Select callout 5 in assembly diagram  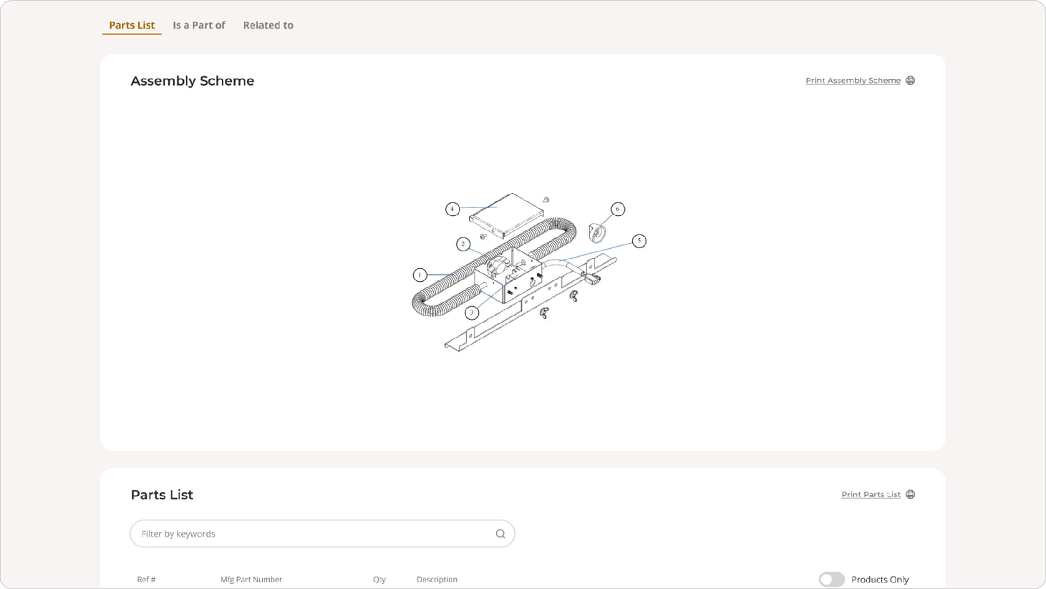[639, 241]
